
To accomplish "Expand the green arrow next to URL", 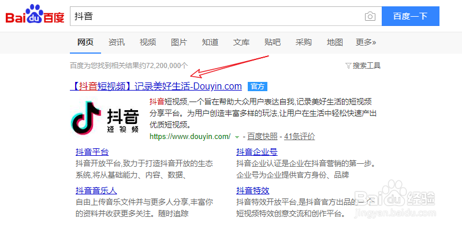I will tap(237, 137).
